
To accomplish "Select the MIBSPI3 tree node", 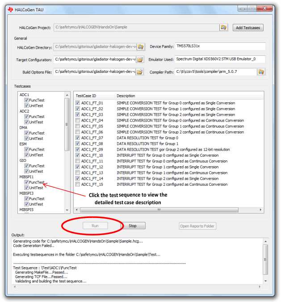I will point(26,193).
